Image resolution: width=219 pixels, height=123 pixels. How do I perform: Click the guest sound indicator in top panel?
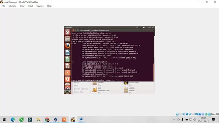pyautogui.click(x=144, y=27)
